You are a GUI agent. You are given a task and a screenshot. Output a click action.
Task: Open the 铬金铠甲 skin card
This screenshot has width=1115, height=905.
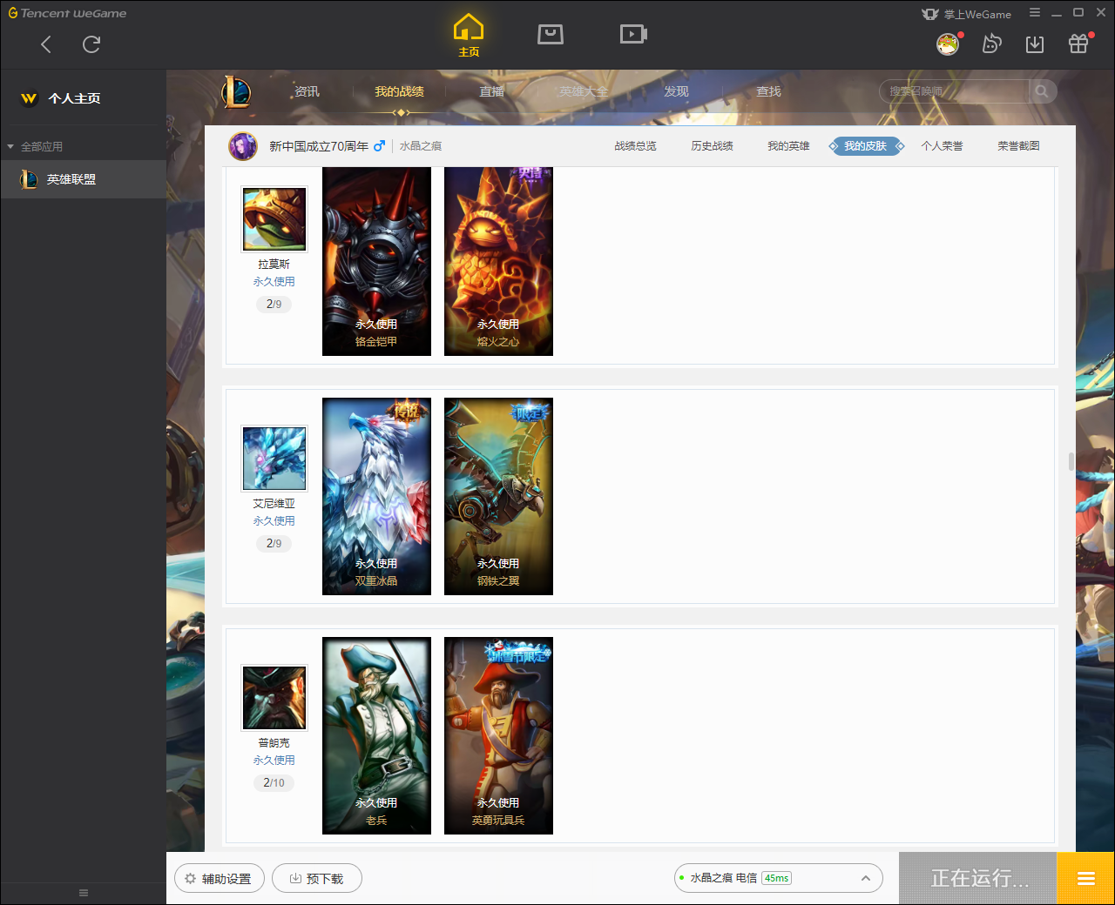pos(376,261)
